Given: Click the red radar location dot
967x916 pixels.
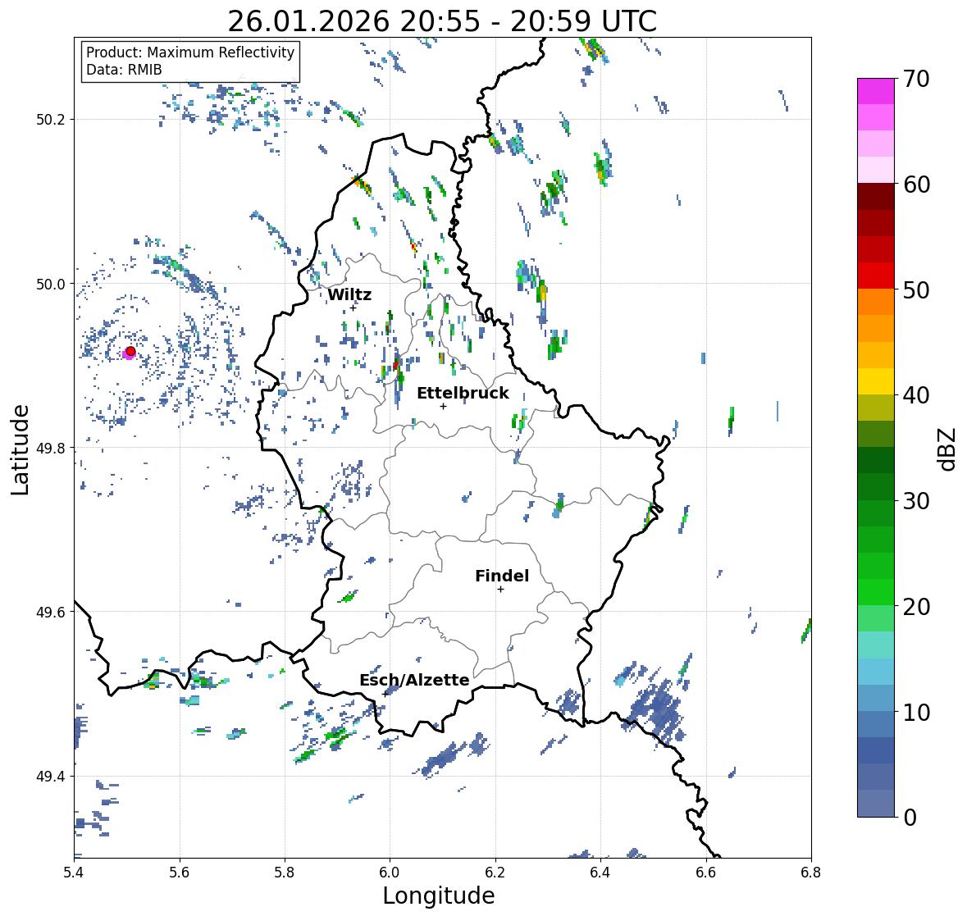Looking at the screenshot, I should pyautogui.click(x=130, y=351).
